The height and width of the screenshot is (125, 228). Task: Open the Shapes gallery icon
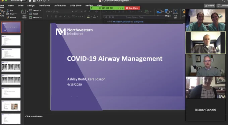coord(167,12)
